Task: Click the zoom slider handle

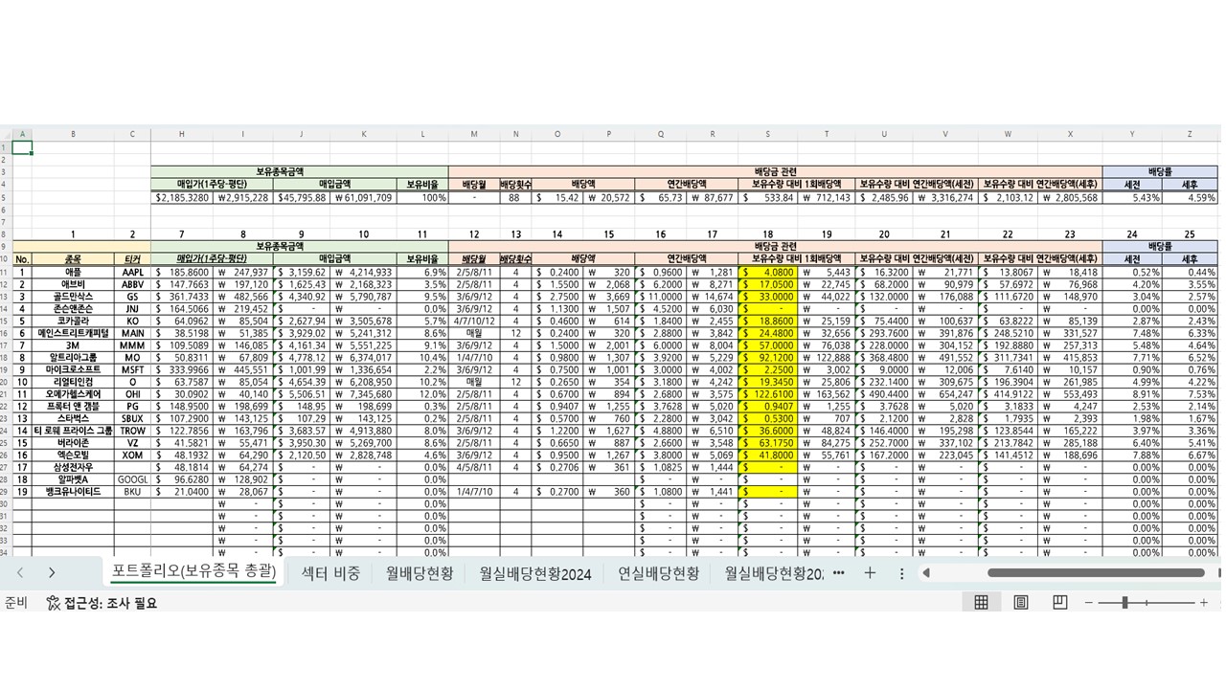Action: (1124, 603)
